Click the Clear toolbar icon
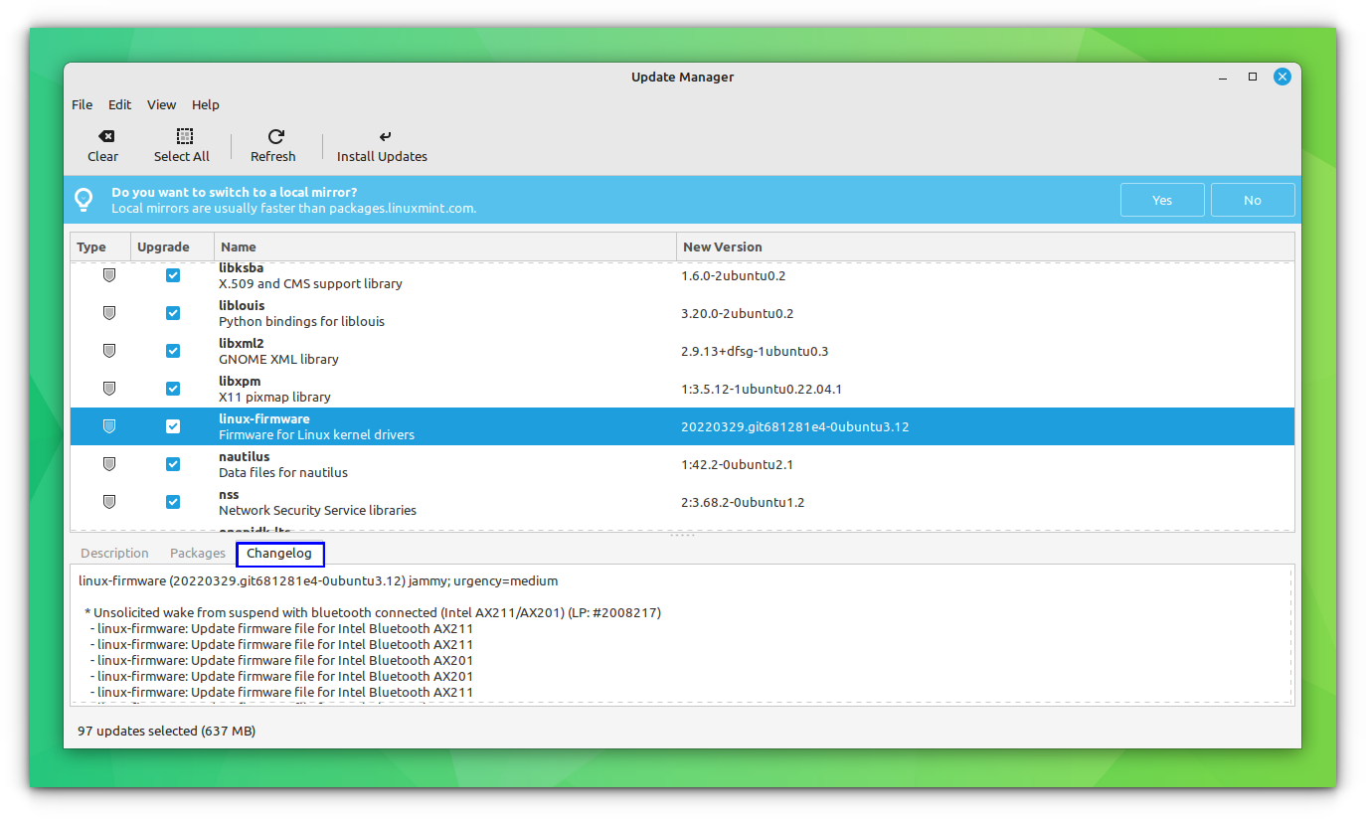Image resolution: width=1366 pixels, height=819 pixels. coord(103,136)
